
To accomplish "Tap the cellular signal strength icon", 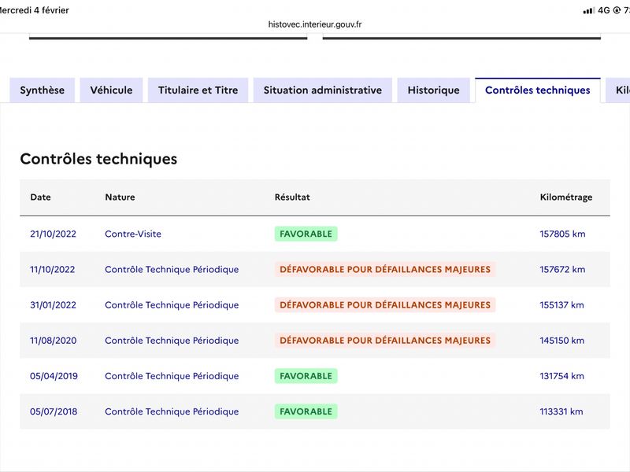I will click(588, 10).
